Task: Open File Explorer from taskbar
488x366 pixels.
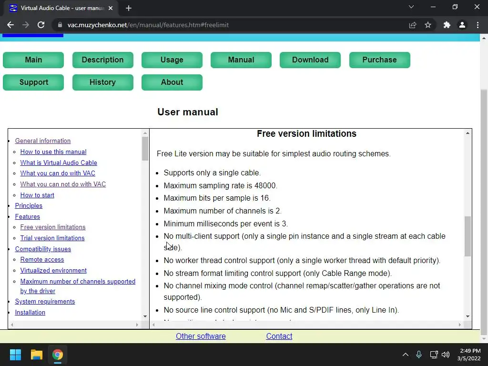Action: [x=36, y=355]
